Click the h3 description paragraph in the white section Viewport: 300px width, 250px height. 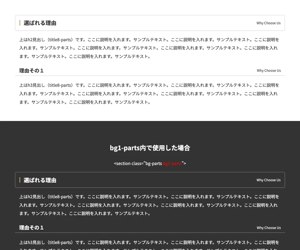pyautogui.click(x=149, y=93)
